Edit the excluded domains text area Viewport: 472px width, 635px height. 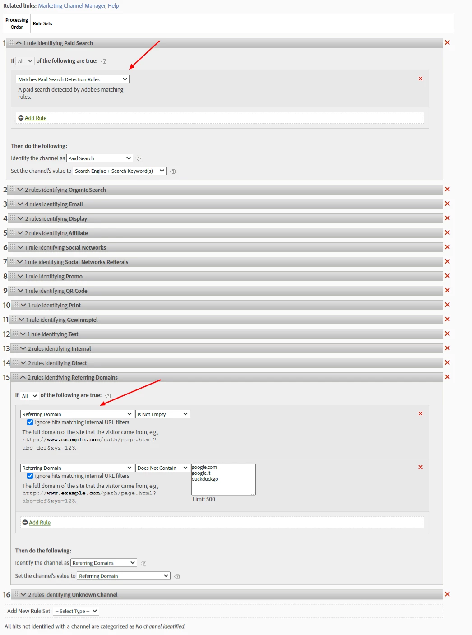(x=223, y=479)
